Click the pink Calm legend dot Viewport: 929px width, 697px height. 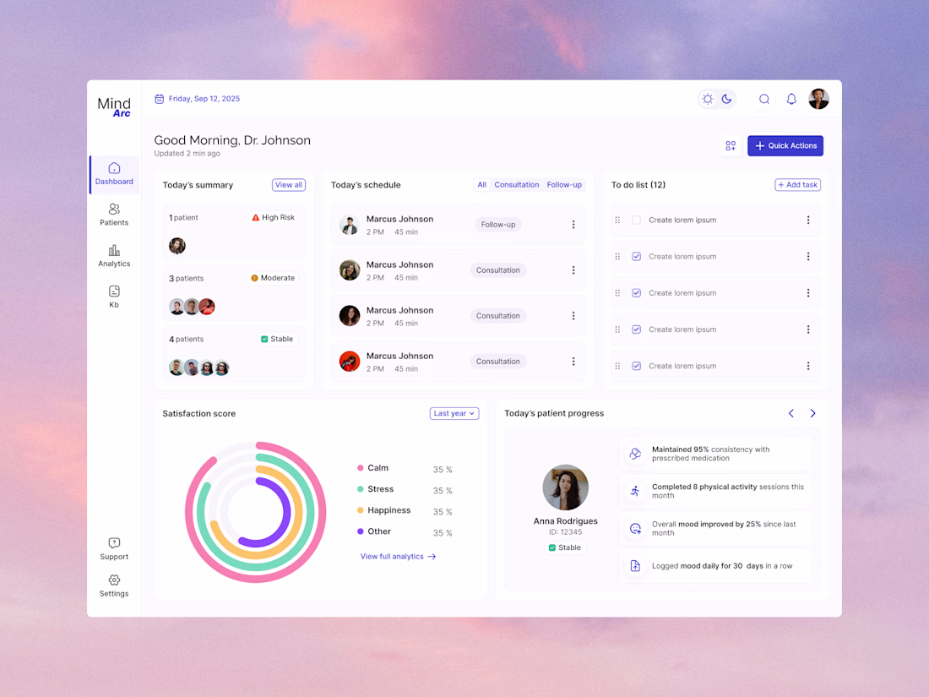(x=361, y=468)
